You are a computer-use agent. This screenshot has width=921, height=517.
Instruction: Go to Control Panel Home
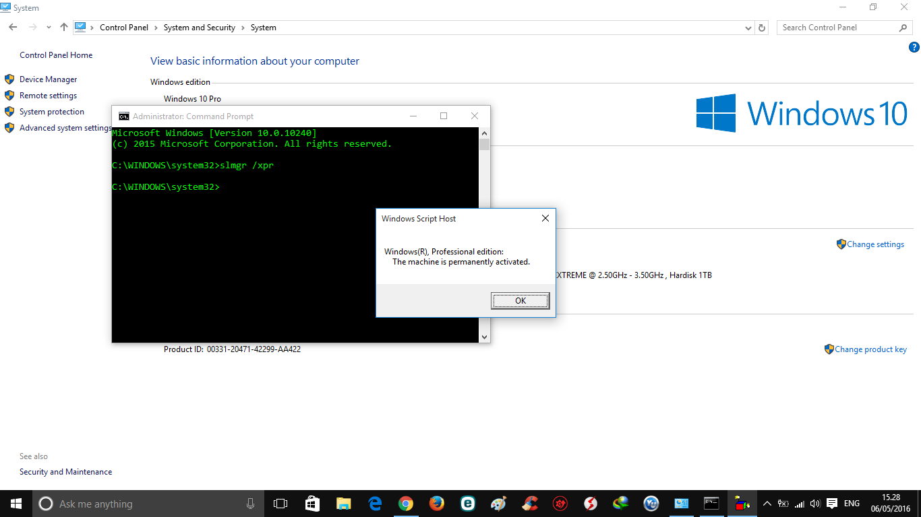coord(56,55)
